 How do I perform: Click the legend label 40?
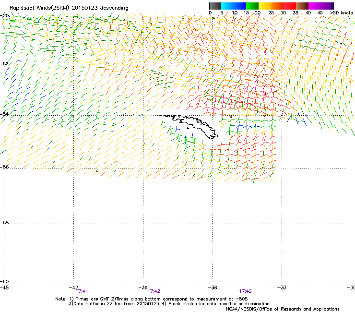click(x=308, y=13)
